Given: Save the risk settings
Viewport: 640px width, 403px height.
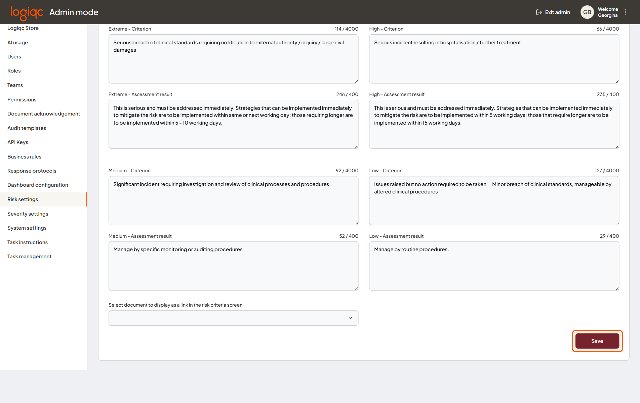Looking at the screenshot, I should [597, 341].
